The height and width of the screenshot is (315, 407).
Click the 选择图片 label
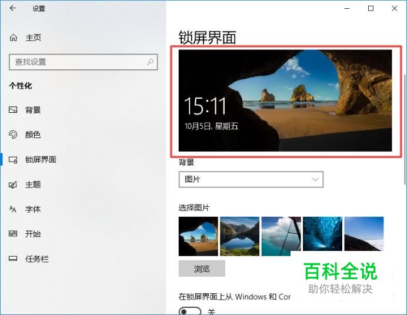pos(194,207)
